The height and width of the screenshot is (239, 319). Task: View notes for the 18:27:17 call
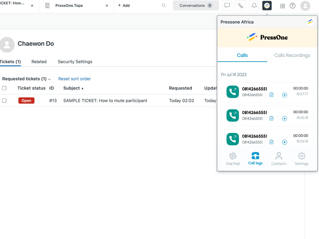tap(271, 95)
